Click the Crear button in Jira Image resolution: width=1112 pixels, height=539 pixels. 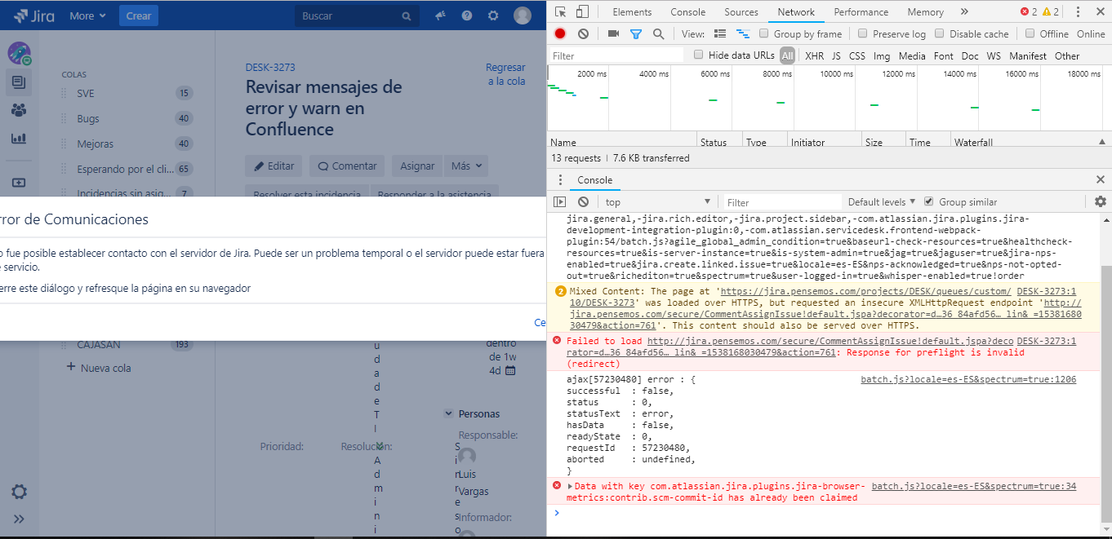[x=139, y=15]
